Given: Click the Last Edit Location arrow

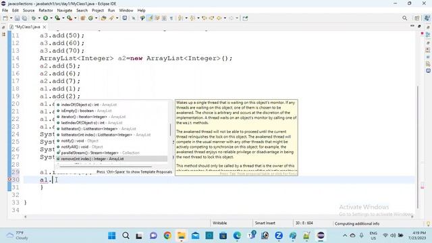Looking at the screenshot, I should (205, 18).
